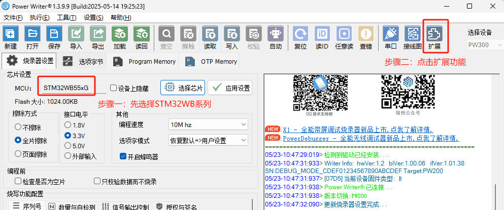Click the 保存 (Save) toolbar icon
This screenshot has width=504, height=210.
pyautogui.click(x=54, y=34)
